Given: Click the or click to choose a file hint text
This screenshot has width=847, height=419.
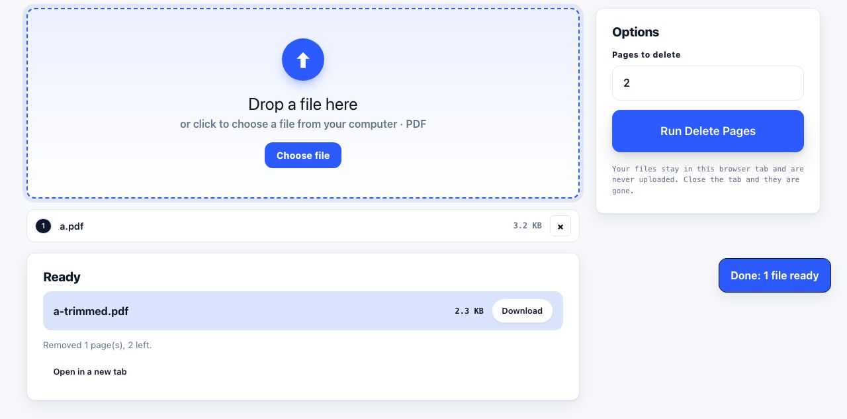Looking at the screenshot, I should [x=303, y=124].
